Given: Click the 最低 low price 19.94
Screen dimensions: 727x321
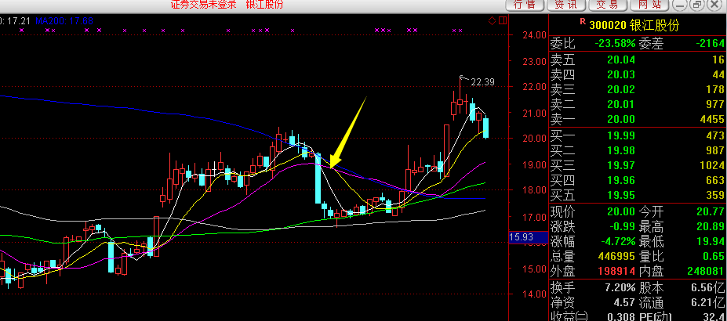Looking at the screenshot, I should click(x=711, y=242).
